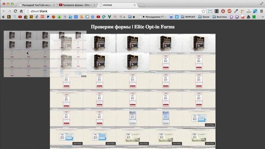Viewport: 265px width, 149px height.
Task: Open the film strip extension icon
Action: tap(217, 11)
